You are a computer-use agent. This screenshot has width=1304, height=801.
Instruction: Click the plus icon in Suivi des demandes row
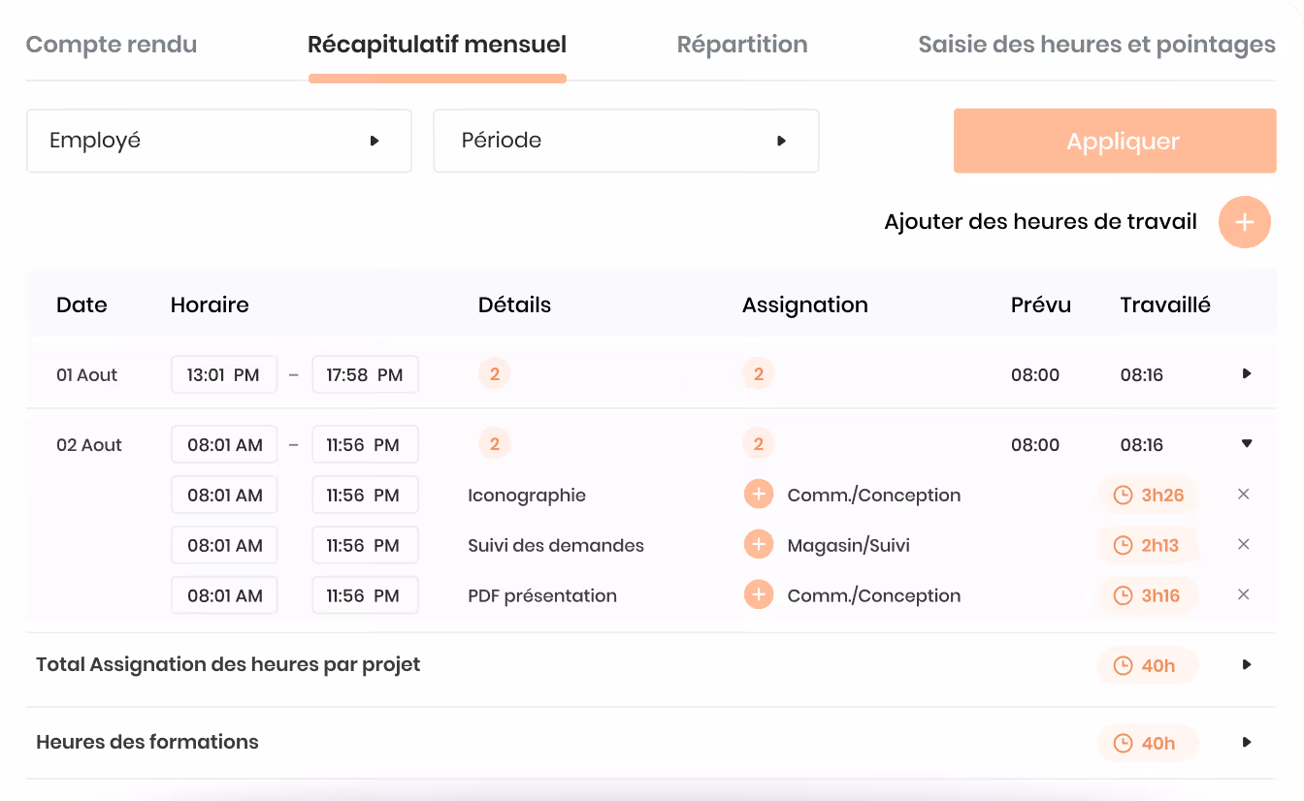[759, 545]
